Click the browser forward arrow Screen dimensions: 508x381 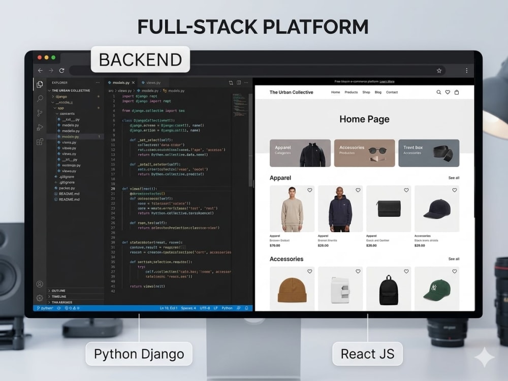click(x=51, y=70)
